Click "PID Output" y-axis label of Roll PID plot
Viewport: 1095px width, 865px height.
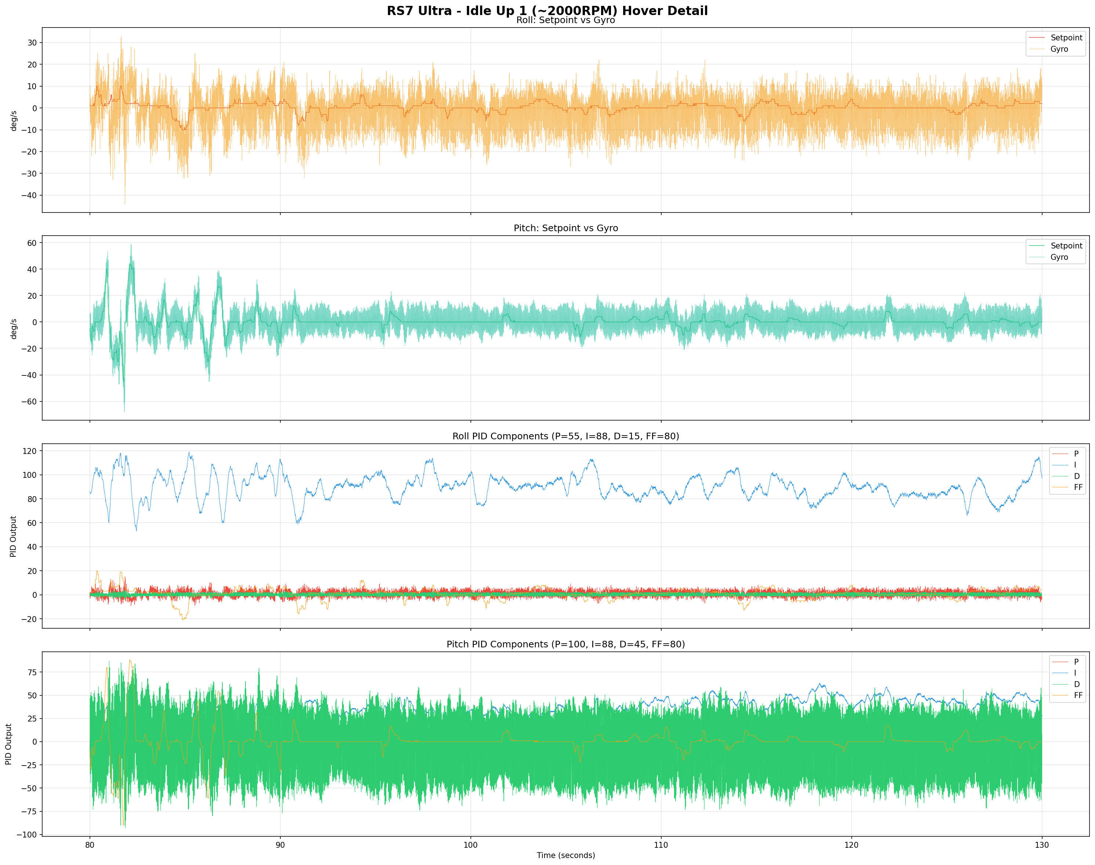tap(14, 536)
